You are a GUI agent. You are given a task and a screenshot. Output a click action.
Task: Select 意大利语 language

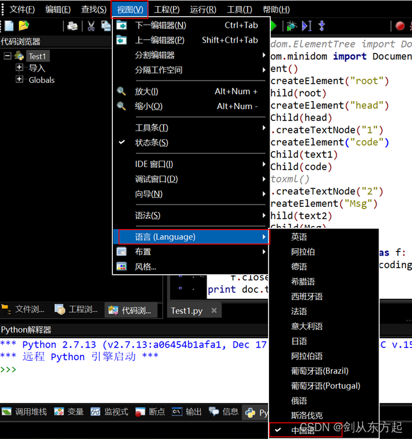coord(324,326)
